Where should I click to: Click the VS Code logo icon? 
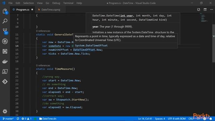(x=4, y=3)
